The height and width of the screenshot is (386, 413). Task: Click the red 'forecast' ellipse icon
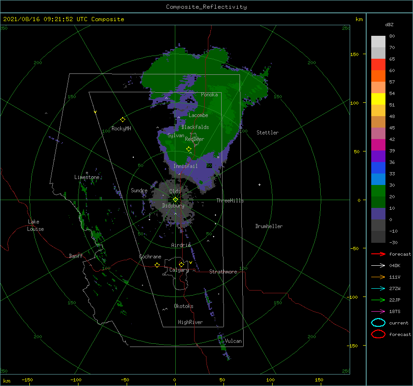(378, 334)
